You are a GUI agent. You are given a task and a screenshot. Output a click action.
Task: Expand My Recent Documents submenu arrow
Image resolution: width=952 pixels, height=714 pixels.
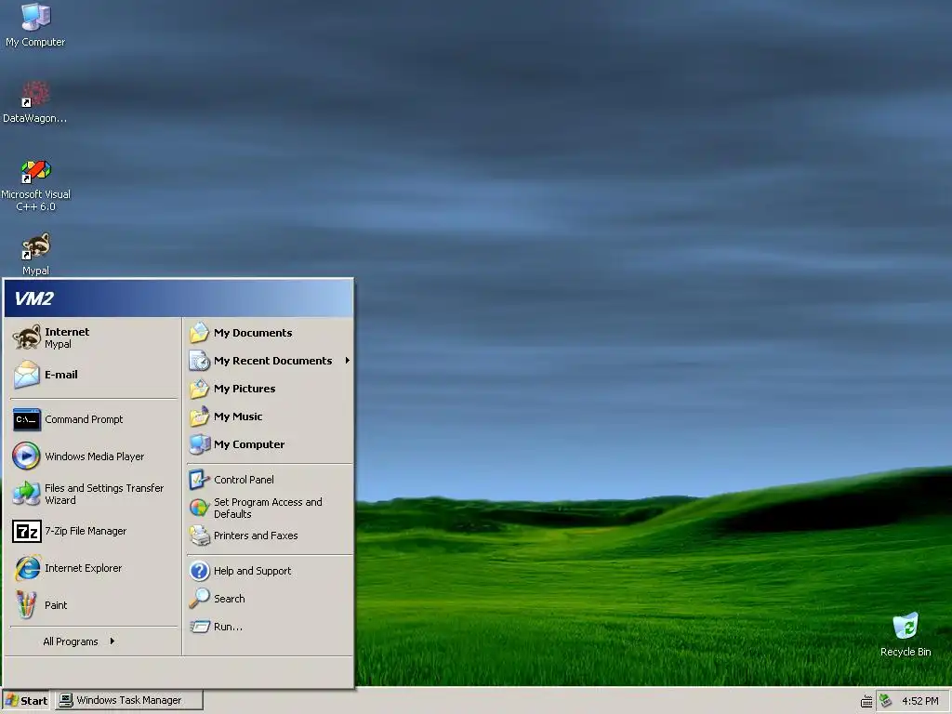[348, 361]
